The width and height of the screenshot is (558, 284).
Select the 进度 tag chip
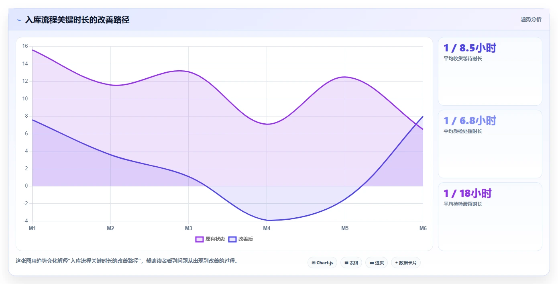(x=377, y=263)
